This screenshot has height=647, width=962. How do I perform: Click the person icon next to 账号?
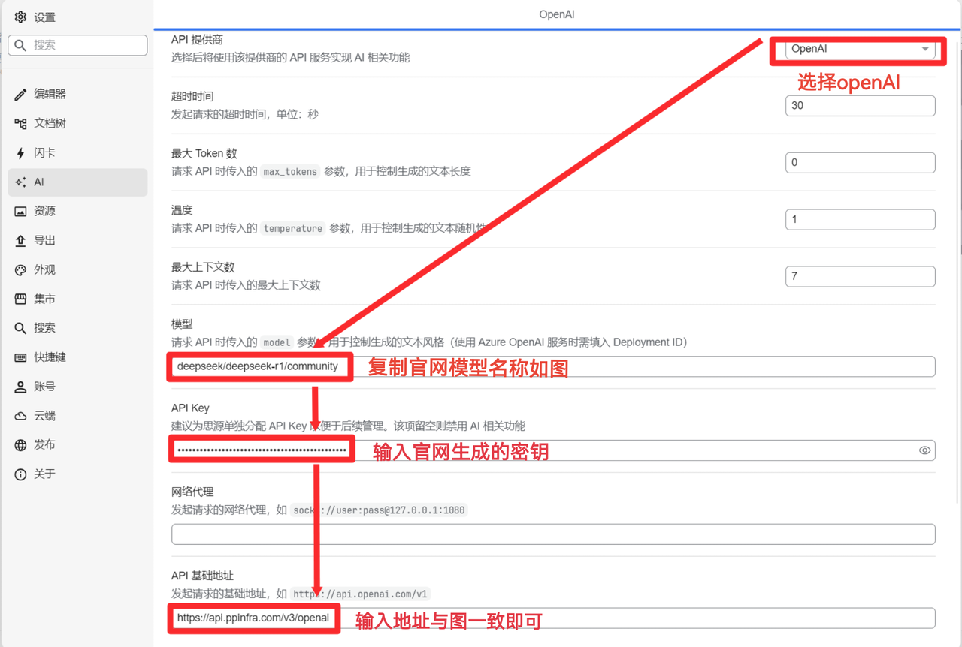click(x=21, y=387)
